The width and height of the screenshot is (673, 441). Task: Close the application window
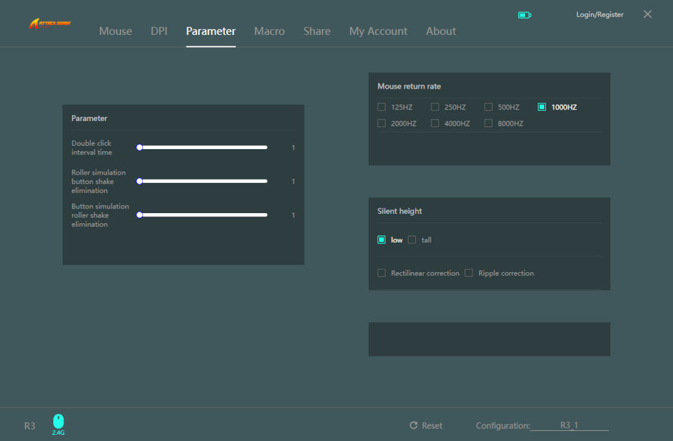[x=647, y=14]
